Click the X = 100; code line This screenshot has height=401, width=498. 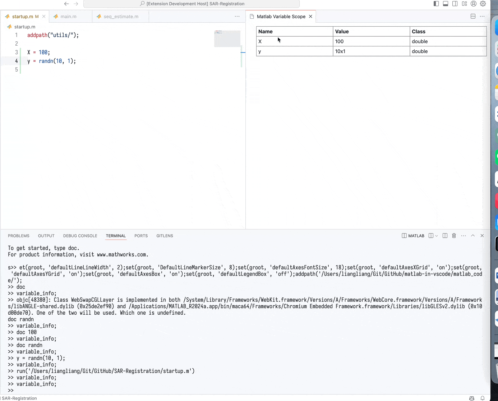coord(38,53)
